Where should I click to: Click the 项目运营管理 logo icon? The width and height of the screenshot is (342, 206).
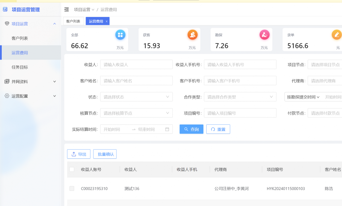point(5,9)
